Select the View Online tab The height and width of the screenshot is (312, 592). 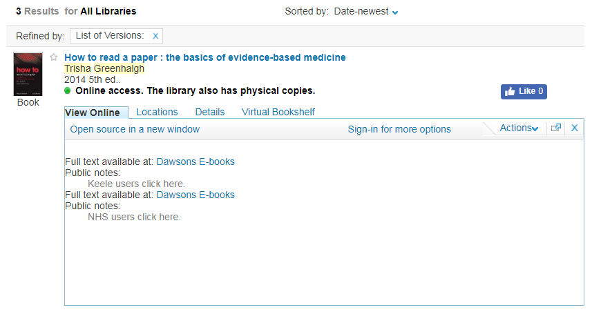(x=93, y=113)
